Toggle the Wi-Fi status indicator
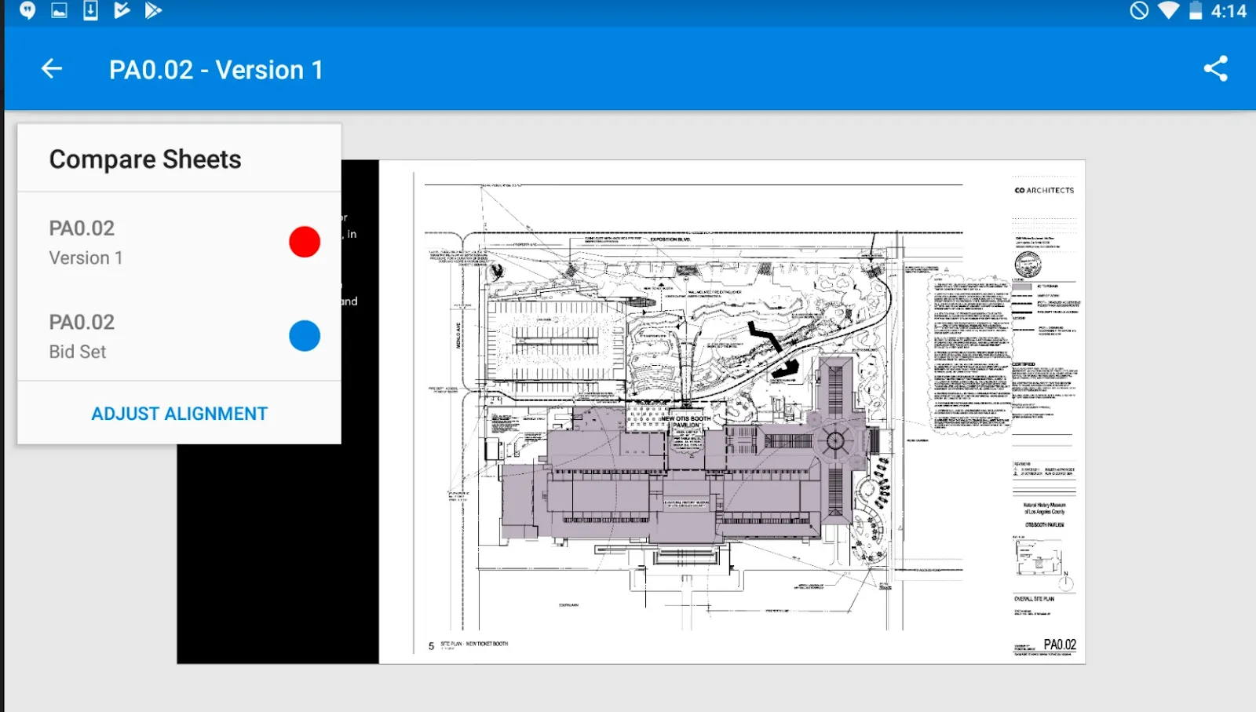This screenshot has width=1256, height=712. (x=1169, y=11)
